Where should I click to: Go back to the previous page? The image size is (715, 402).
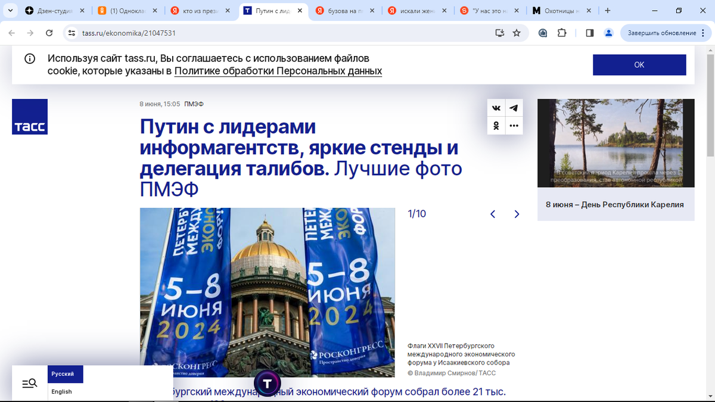coord(12,33)
